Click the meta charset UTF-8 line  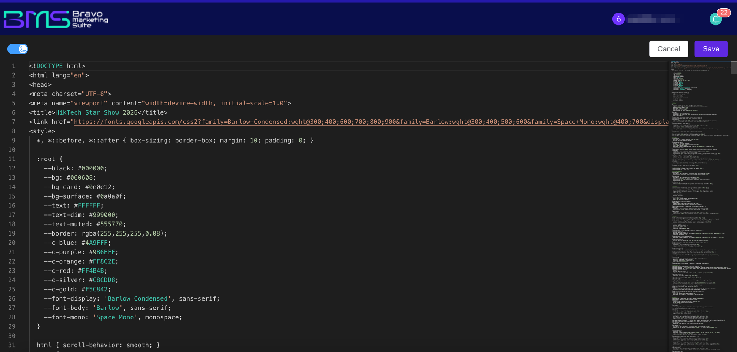click(x=70, y=94)
